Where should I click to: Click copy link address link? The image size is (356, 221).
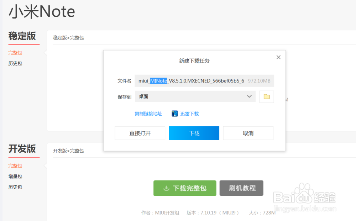click(148, 114)
